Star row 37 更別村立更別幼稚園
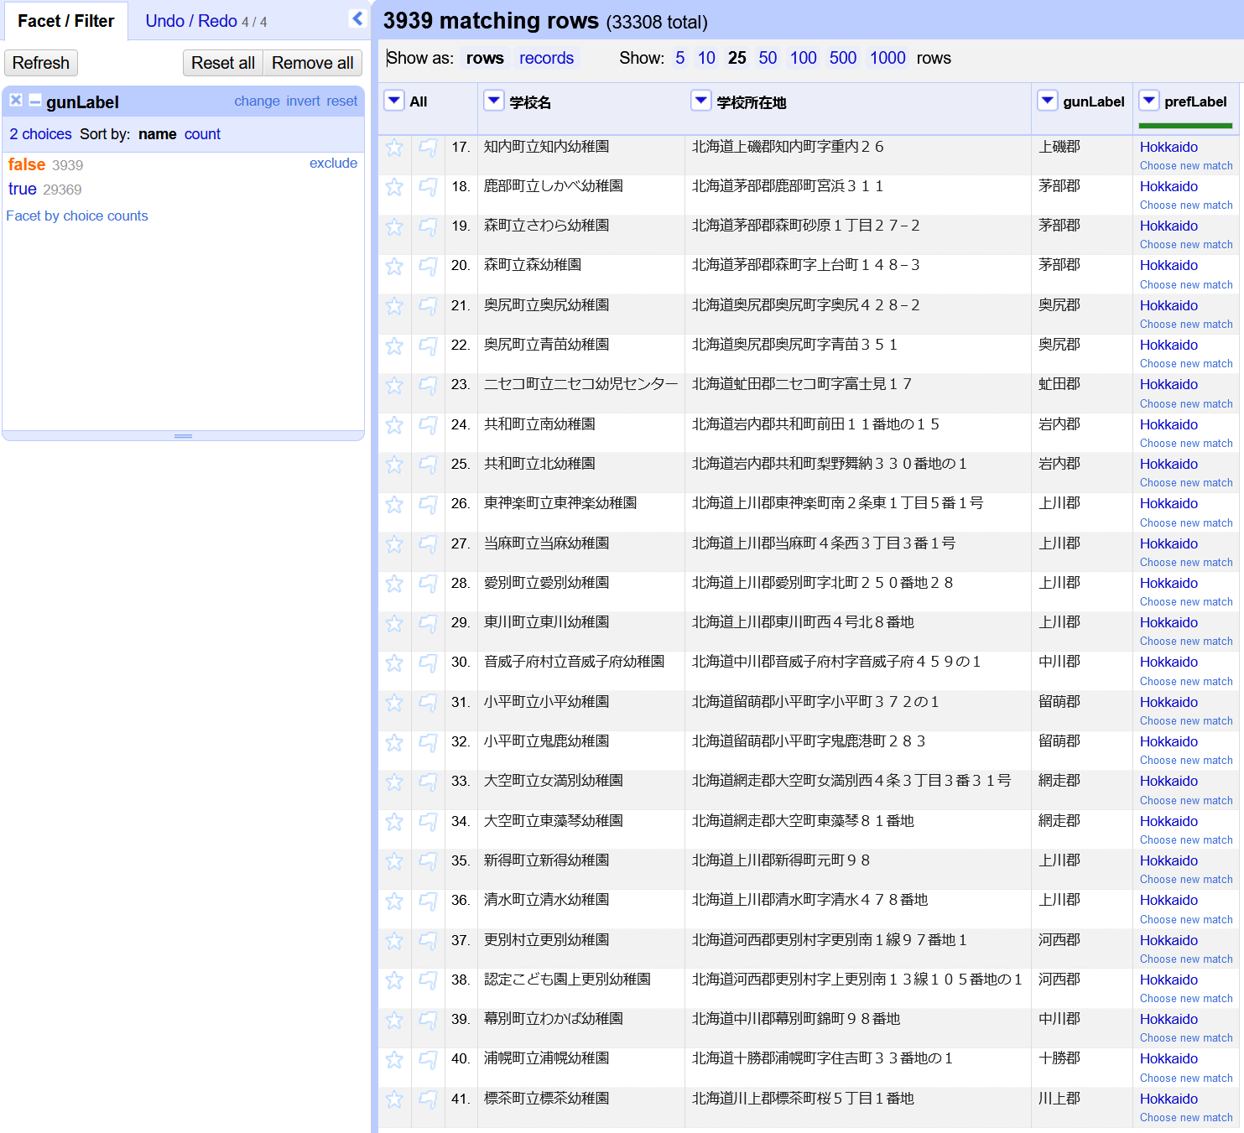 coord(394,942)
